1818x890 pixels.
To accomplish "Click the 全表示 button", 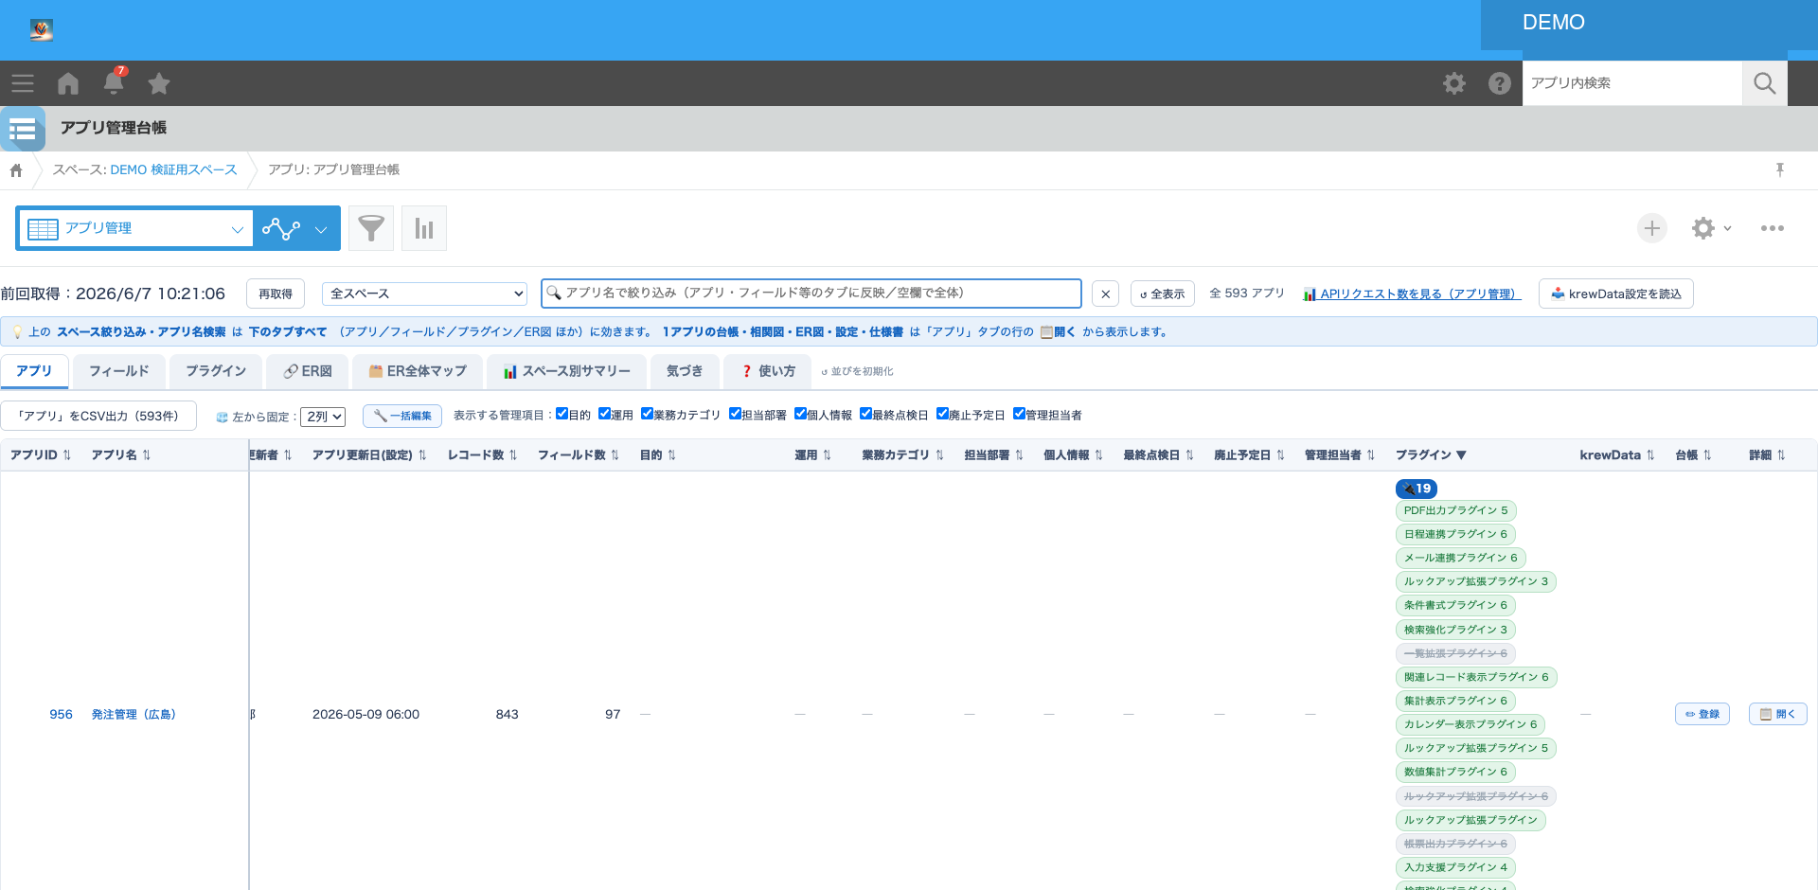I will pyautogui.click(x=1163, y=294).
